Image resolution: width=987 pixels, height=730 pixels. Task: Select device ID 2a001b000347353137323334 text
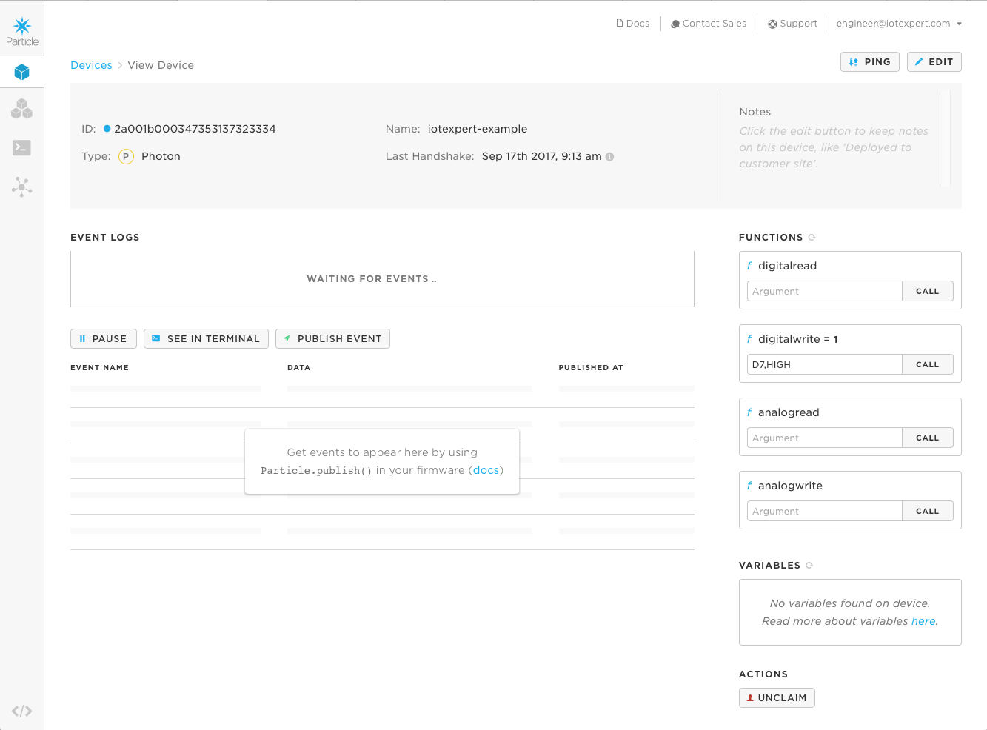195,129
